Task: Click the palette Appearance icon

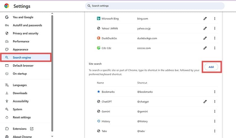Action: pos(7,49)
